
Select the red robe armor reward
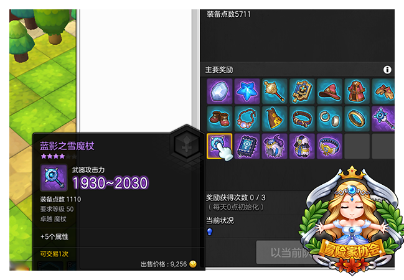357,91
